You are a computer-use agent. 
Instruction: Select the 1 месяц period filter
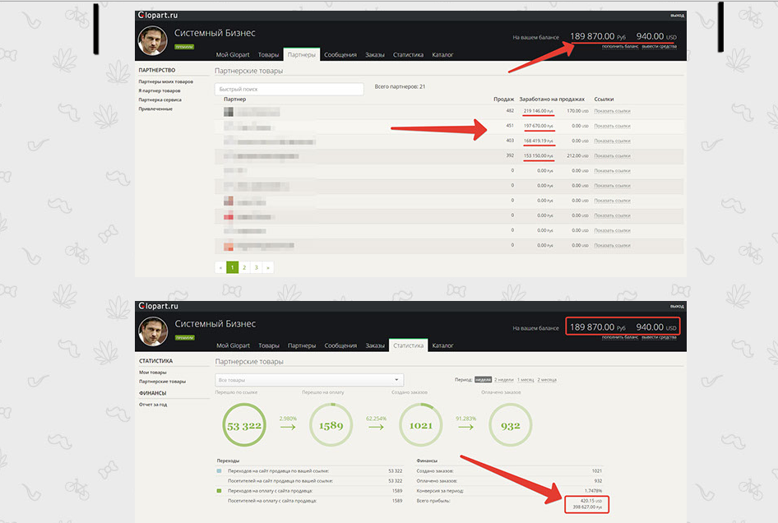[526, 380]
